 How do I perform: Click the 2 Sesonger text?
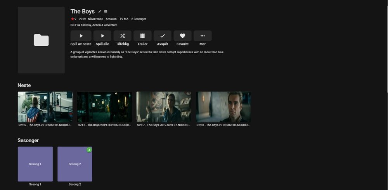pos(139,19)
